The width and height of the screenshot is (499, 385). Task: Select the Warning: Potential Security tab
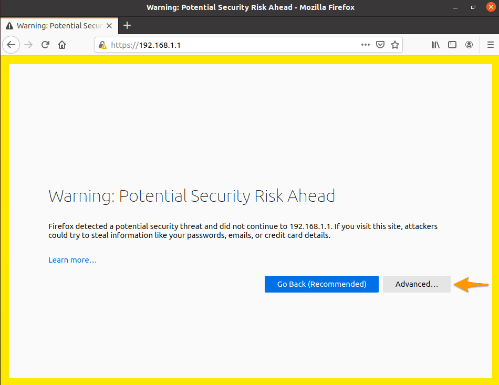[x=55, y=26]
